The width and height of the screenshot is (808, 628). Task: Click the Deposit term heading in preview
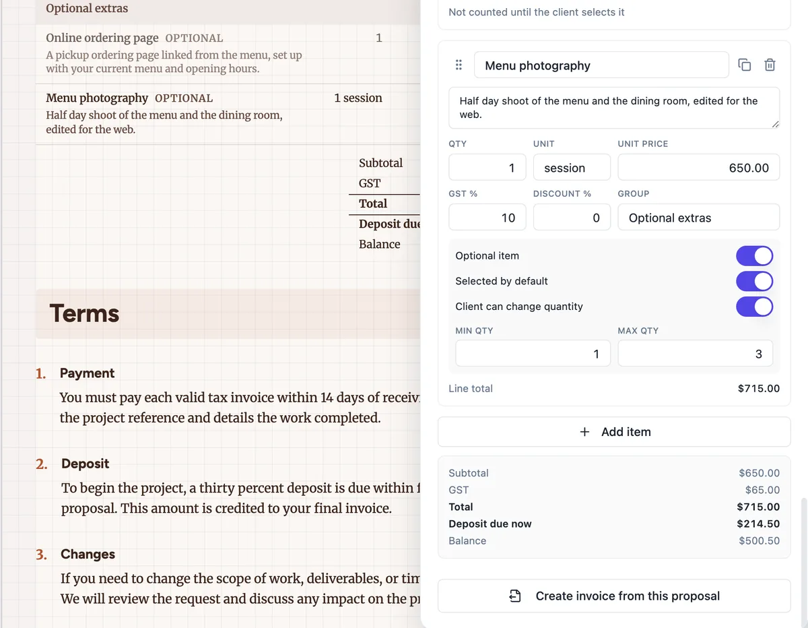click(85, 464)
